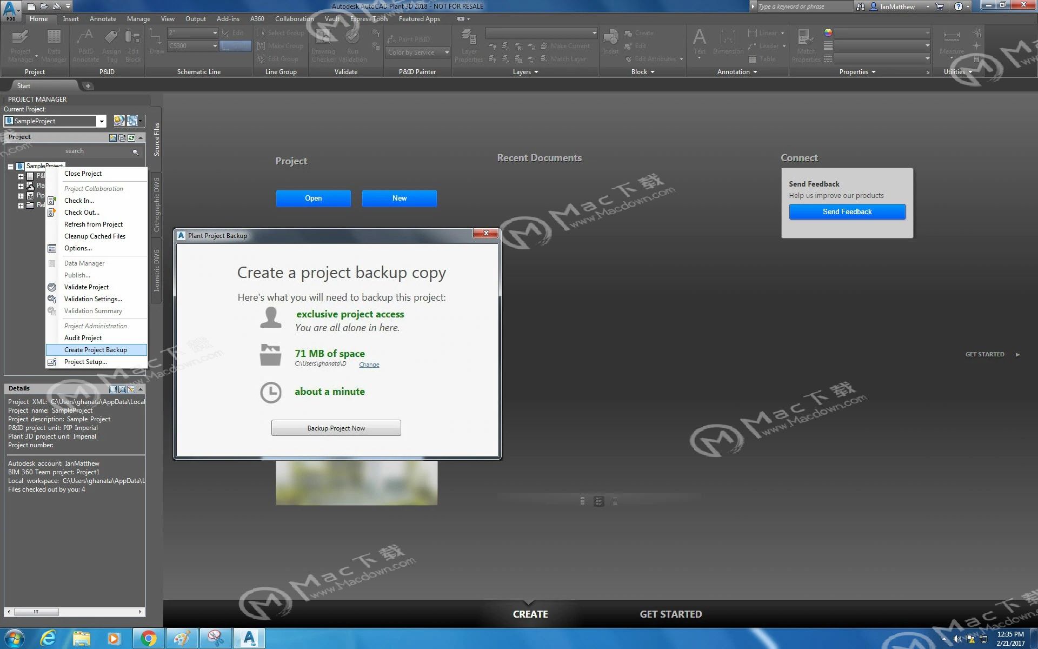Viewport: 1038px width, 649px height.
Task: Click the blue Open project button
Action: click(x=313, y=198)
